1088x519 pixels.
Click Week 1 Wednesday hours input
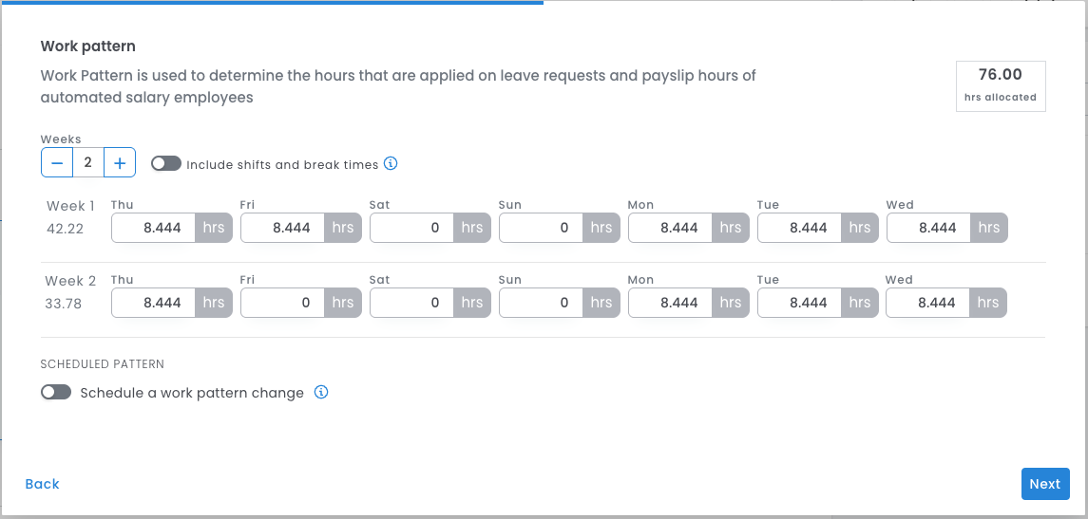[929, 228]
